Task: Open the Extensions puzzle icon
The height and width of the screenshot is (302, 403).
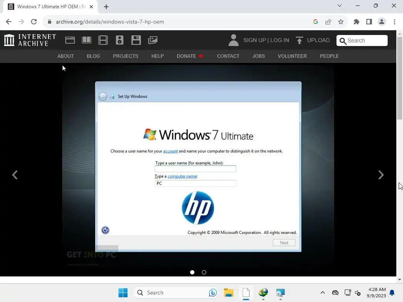Action: tap(357, 22)
